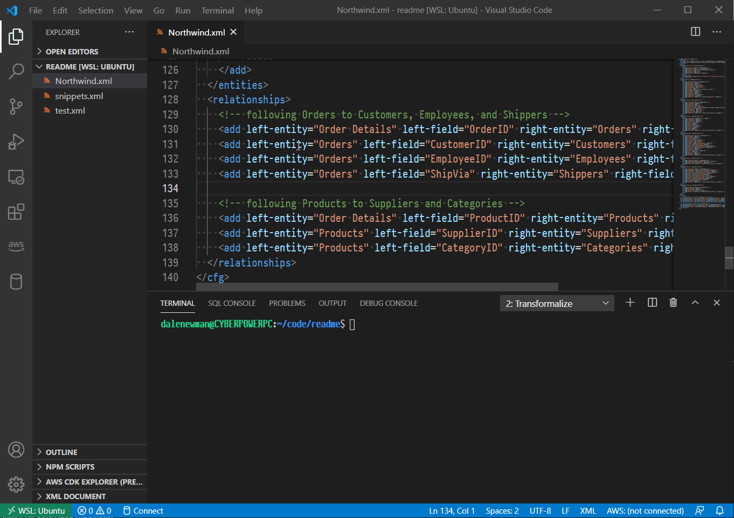The height and width of the screenshot is (518, 734).
Task: Expand the Outline section
Action: 89,452
